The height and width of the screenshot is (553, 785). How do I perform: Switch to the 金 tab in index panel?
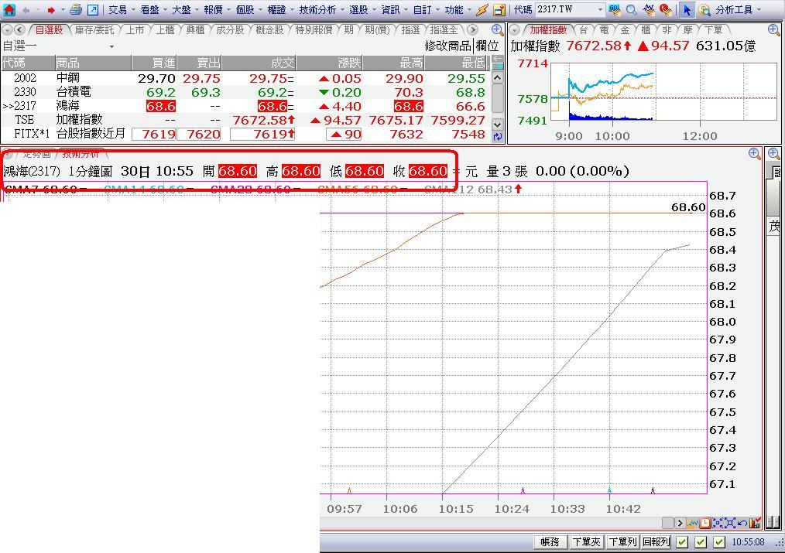(625, 30)
